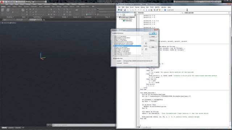Confirm References dialog with OK button
Viewport: 232px width, 130px height.
tap(153, 34)
